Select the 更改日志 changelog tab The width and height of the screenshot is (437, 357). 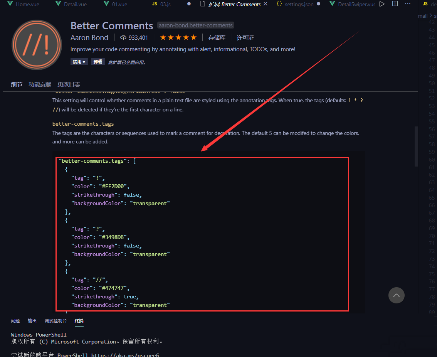point(69,84)
